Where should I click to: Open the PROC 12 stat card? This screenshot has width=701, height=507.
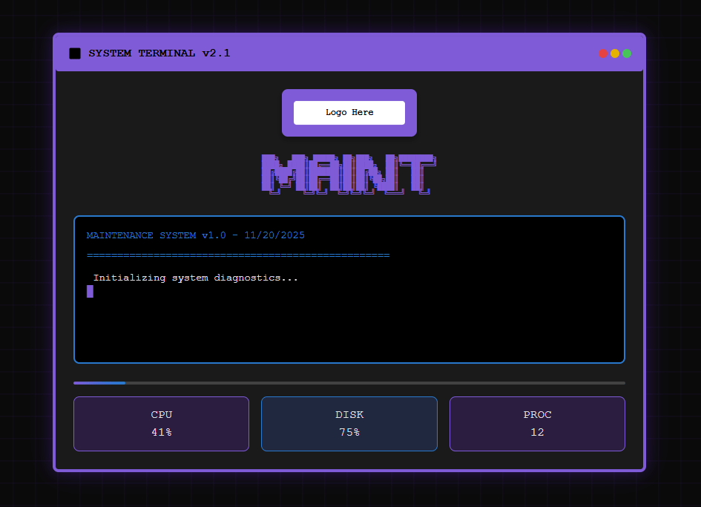(x=537, y=424)
